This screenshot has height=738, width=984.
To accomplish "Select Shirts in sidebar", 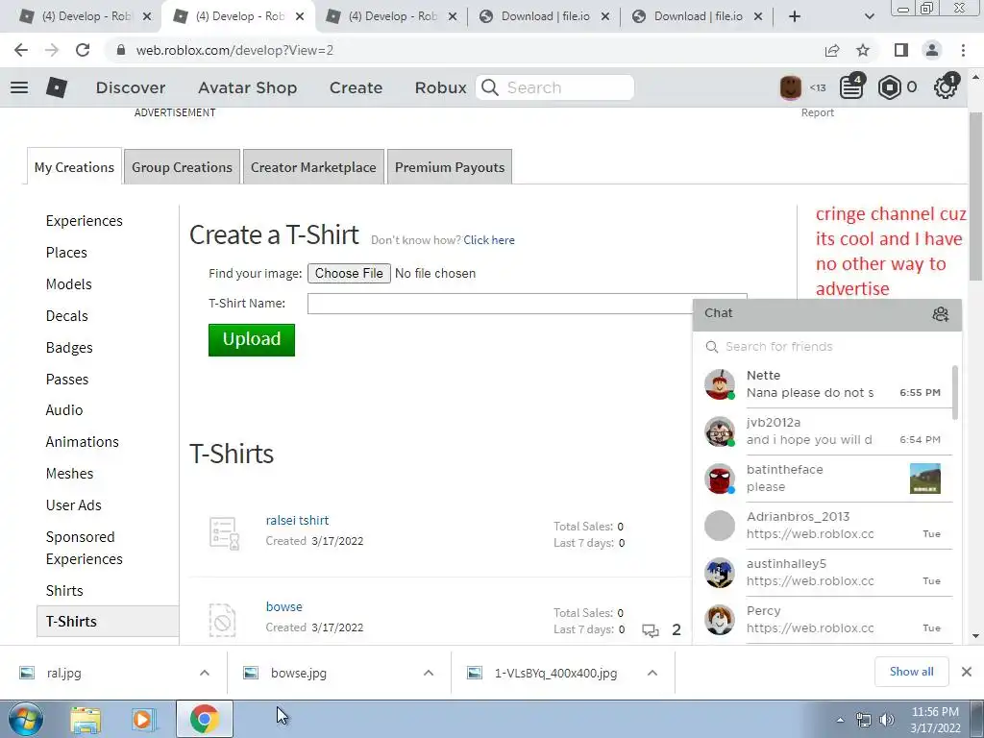I will click(x=64, y=591).
